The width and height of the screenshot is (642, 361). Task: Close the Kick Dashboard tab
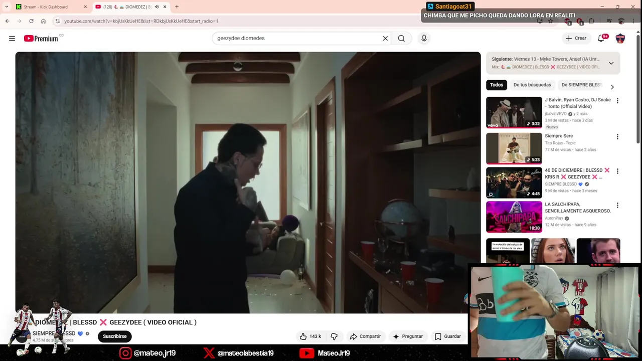point(85,7)
